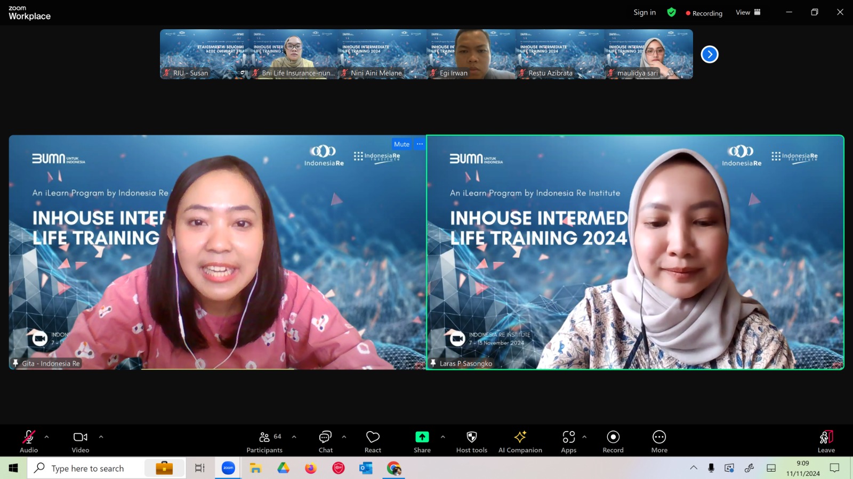Click the Record button
853x479 pixels.
(x=613, y=442)
